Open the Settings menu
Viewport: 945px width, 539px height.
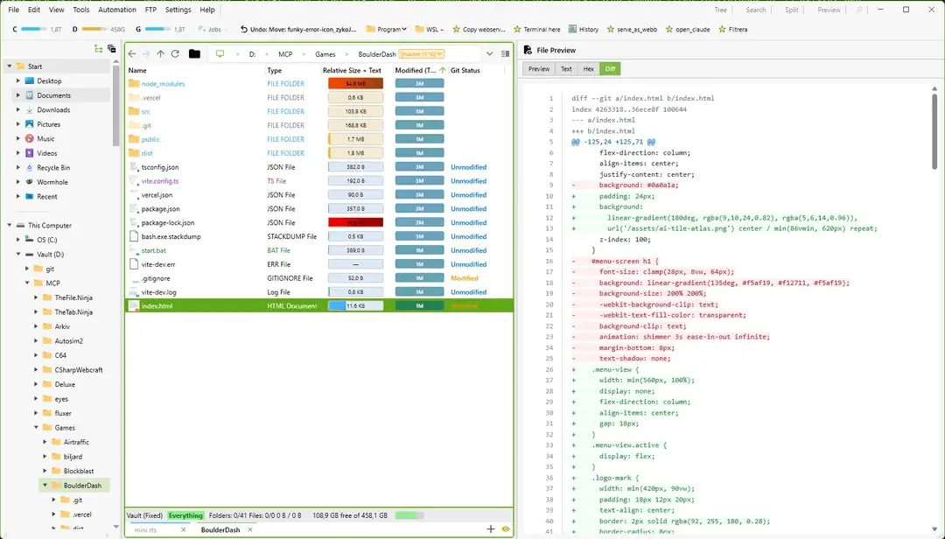(x=178, y=10)
